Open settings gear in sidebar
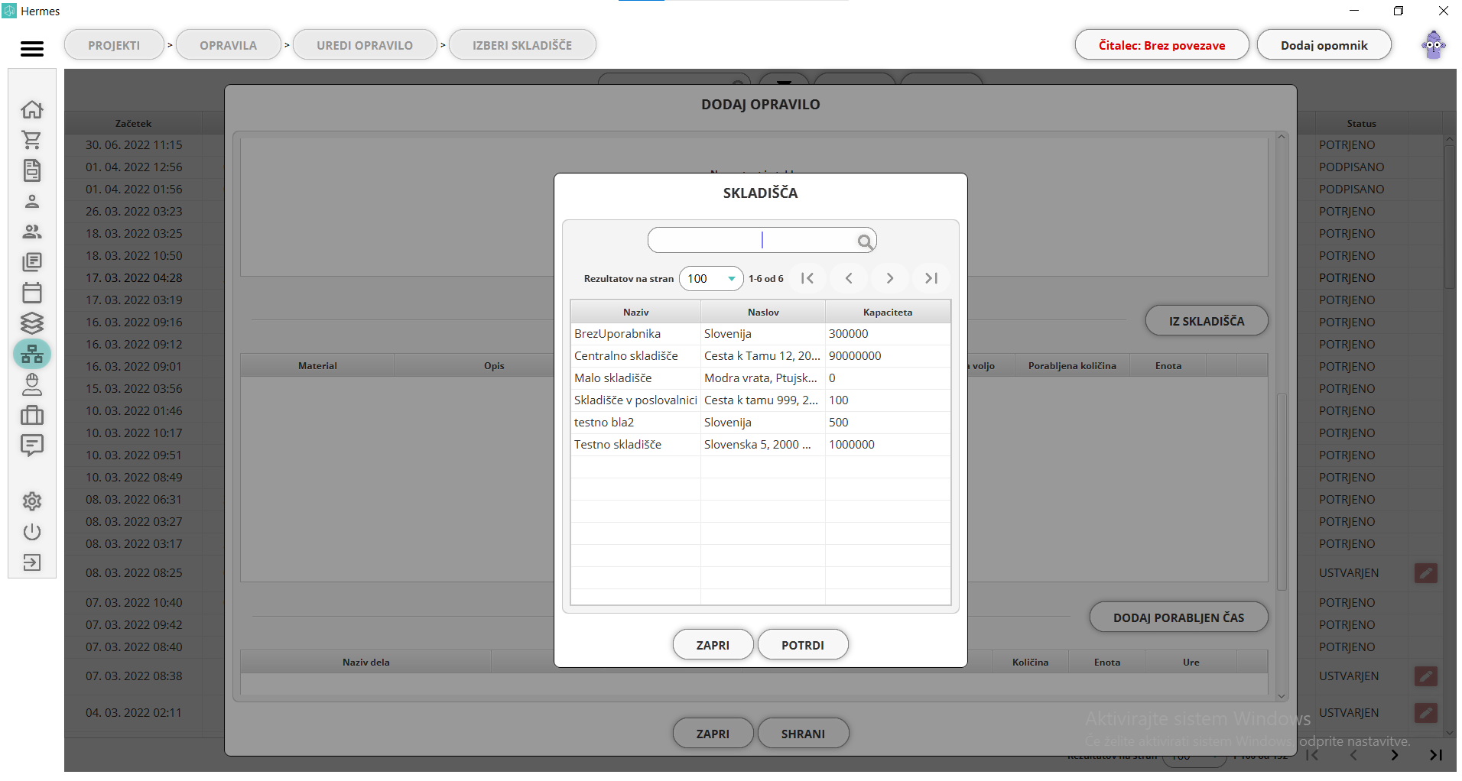This screenshot has width=1462, height=781. (x=32, y=501)
